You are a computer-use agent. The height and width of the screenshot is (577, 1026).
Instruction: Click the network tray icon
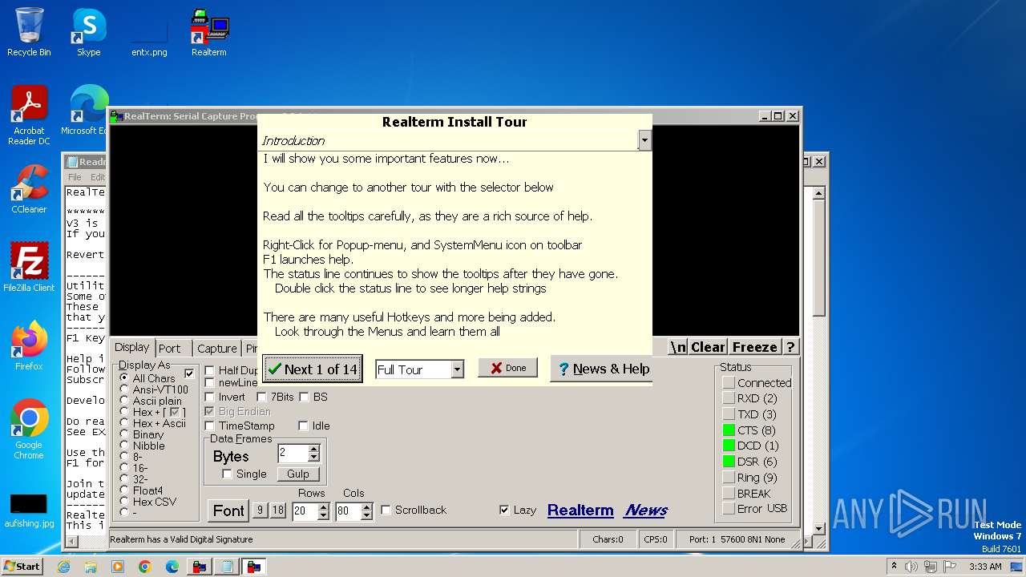(931, 567)
